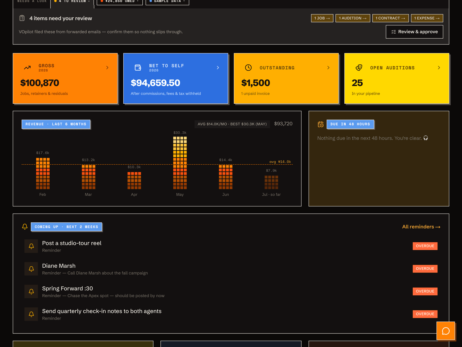This screenshot has height=347, width=462.
Task: Expand the Gross card chevron
Action: [x=107, y=68]
